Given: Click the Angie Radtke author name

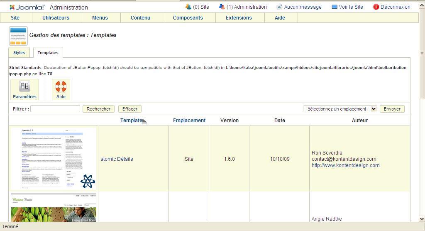Looking at the screenshot, I should 327,219.
